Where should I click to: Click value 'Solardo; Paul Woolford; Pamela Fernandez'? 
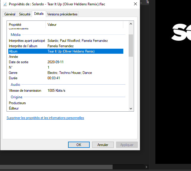pos(78,41)
